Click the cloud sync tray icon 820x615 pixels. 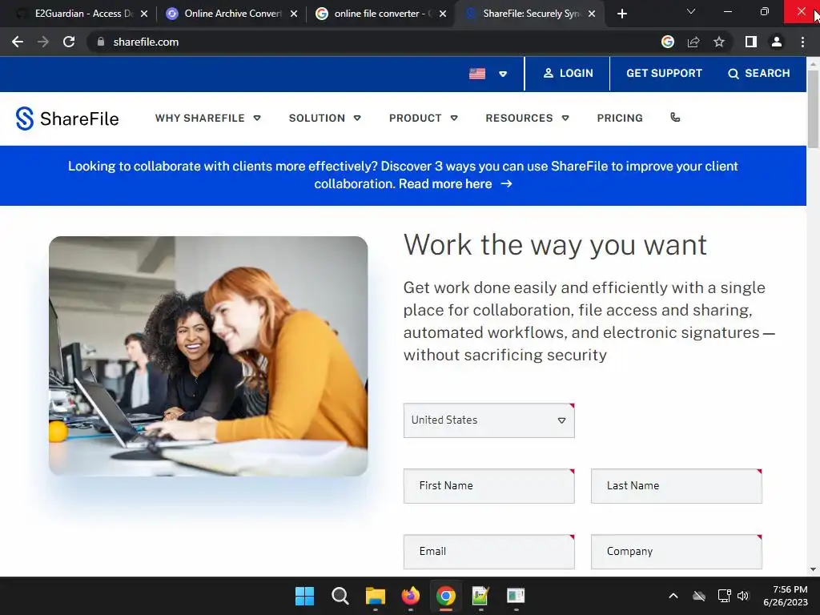699,596
